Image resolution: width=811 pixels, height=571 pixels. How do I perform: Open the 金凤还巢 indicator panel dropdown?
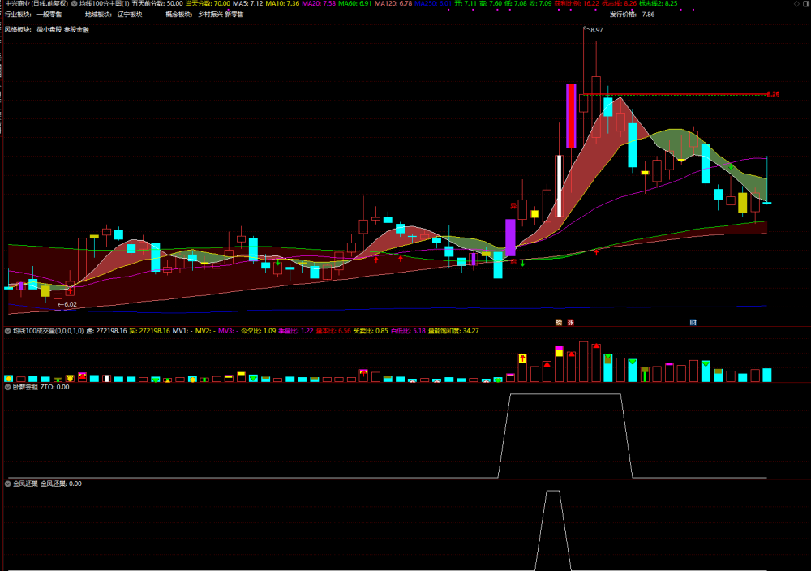click(x=8, y=483)
